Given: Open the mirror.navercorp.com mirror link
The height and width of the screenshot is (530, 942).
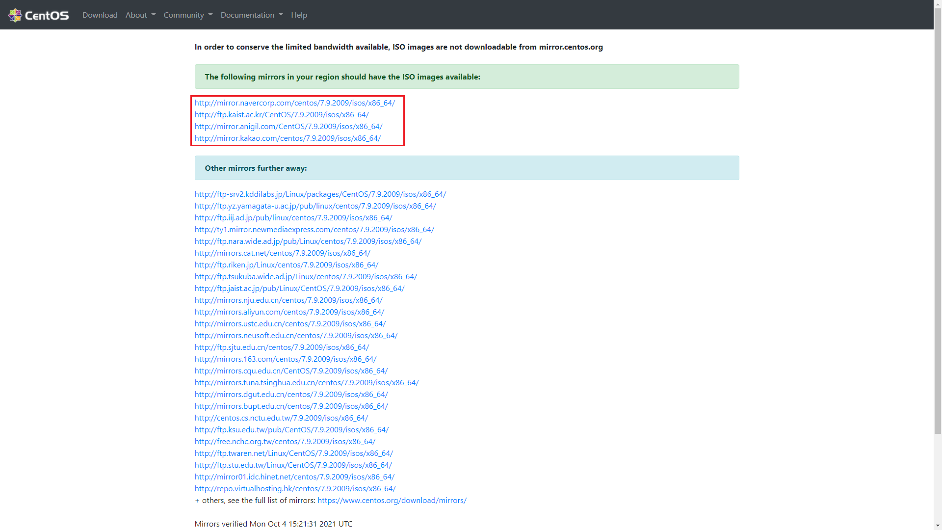Looking at the screenshot, I should [294, 103].
